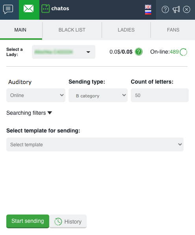This screenshot has width=195, height=235.
Task: Open the megaphone announcements icon
Action: coord(176,9)
